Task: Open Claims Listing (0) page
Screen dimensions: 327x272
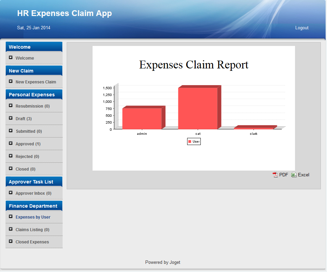Action: pos(32,230)
